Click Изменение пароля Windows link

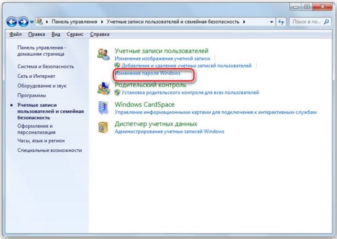147,73
